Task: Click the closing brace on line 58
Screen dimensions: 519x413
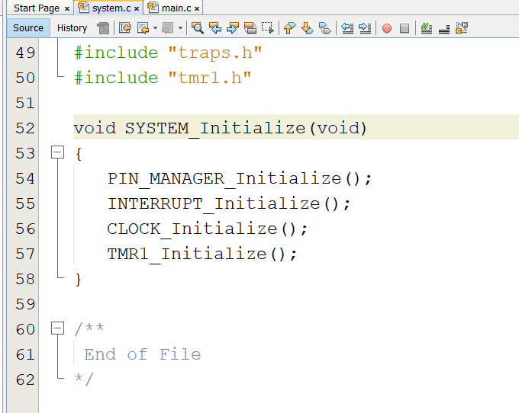Action: pyautogui.click(x=78, y=280)
